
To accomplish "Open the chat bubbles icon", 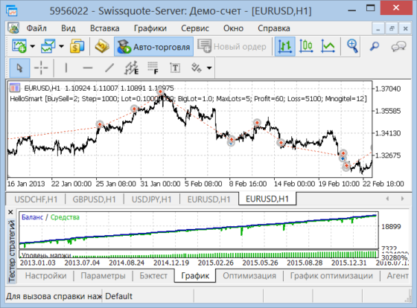I will coord(398,47).
